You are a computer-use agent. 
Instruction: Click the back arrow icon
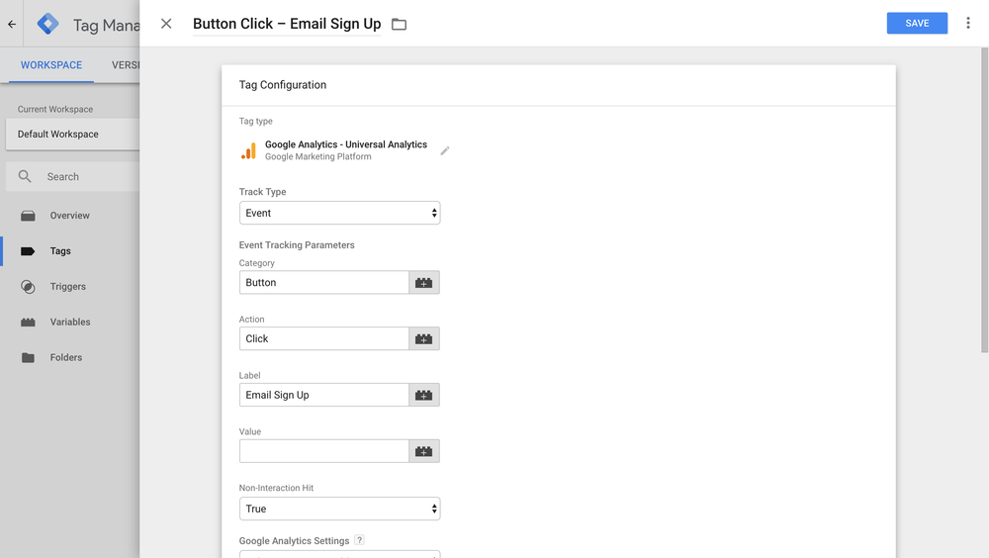click(x=12, y=24)
